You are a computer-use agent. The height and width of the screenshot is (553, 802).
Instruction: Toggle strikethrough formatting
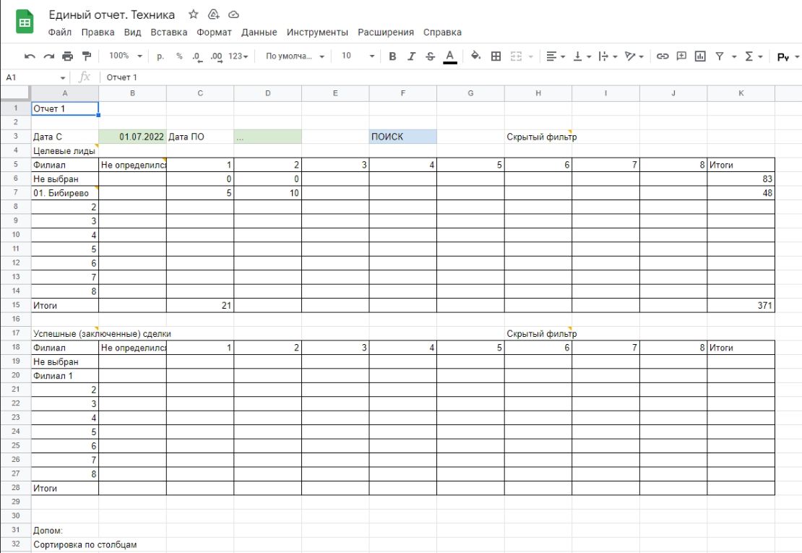pos(431,56)
